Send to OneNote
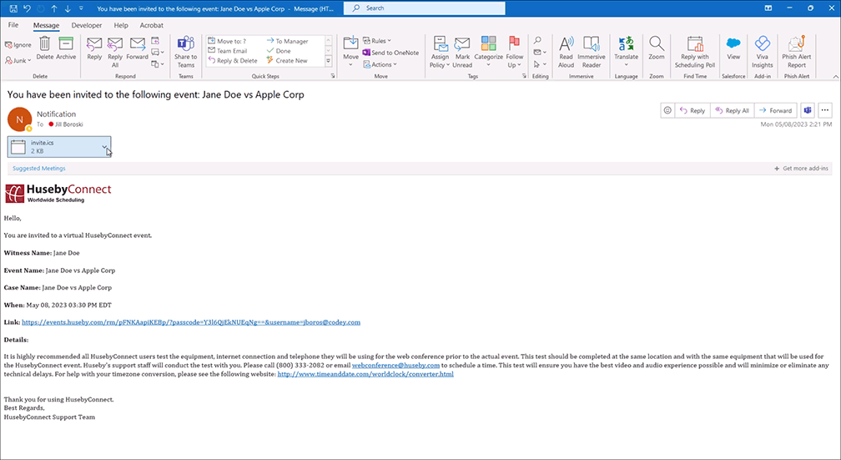Viewport: 841px width, 460px height. click(390, 53)
